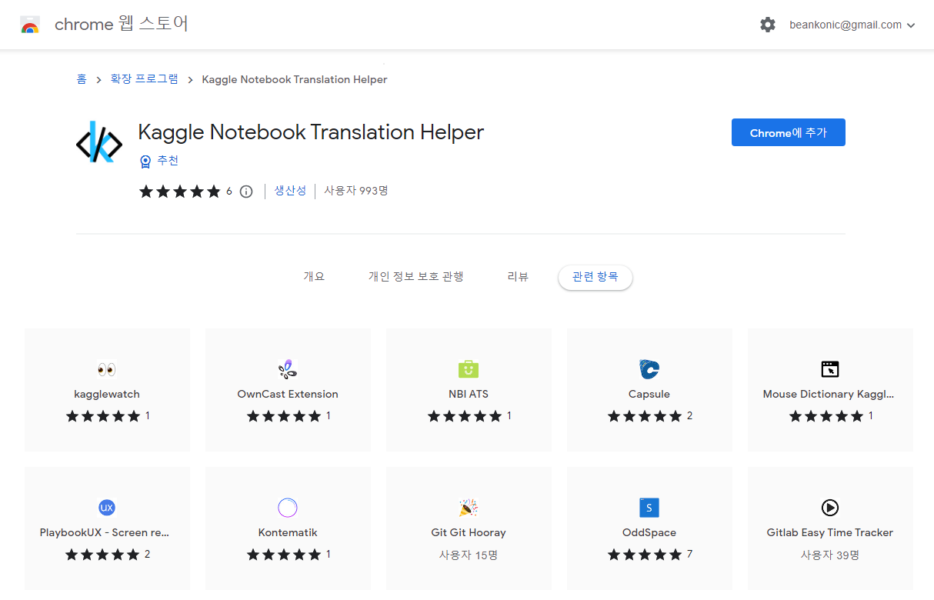Screen dimensions: 934x600
Task: Click the Capsule blue icon
Action: [x=649, y=369]
